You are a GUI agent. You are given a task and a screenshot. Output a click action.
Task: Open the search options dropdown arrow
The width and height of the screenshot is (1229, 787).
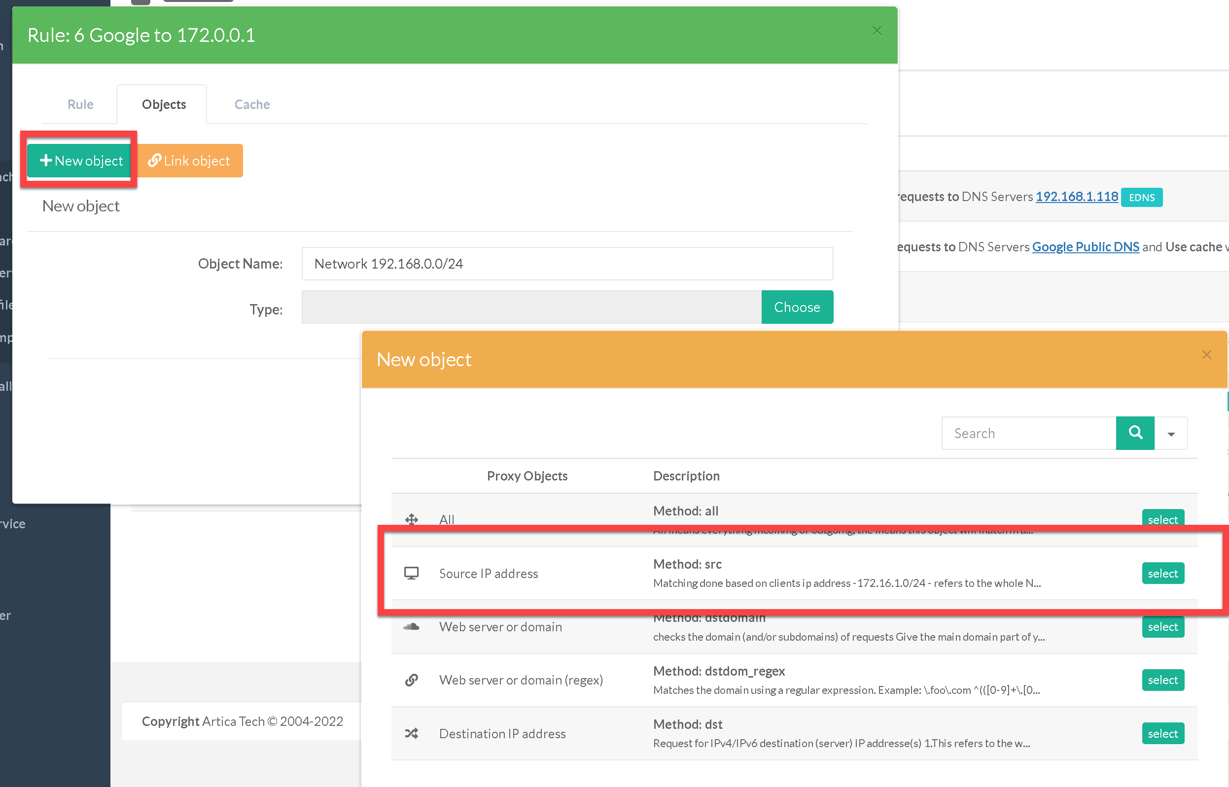coord(1171,433)
